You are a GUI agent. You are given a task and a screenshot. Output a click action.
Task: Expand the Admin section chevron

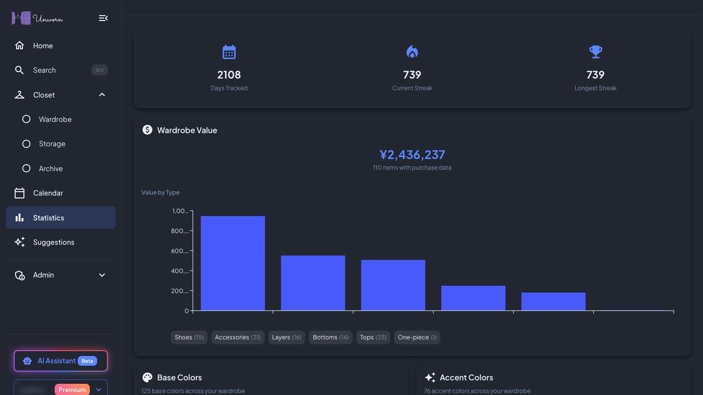pos(102,275)
